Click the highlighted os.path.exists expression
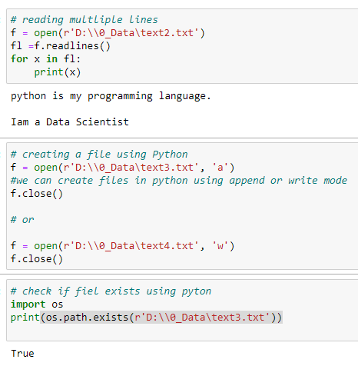Image resolution: width=358 pixels, height=366 pixels. click(x=161, y=318)
